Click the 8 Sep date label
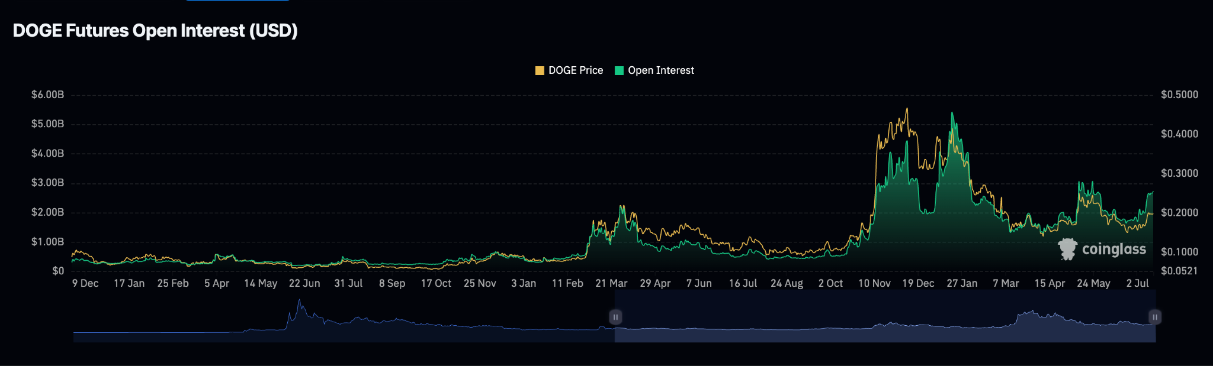 coord(392,283)
